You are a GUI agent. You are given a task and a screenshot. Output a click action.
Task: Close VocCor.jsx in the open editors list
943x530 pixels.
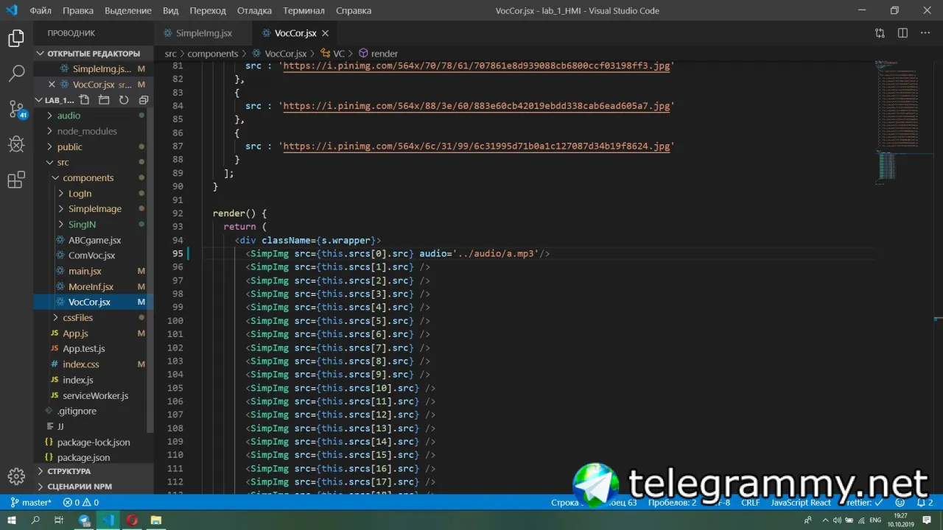(x=52, y=85)
